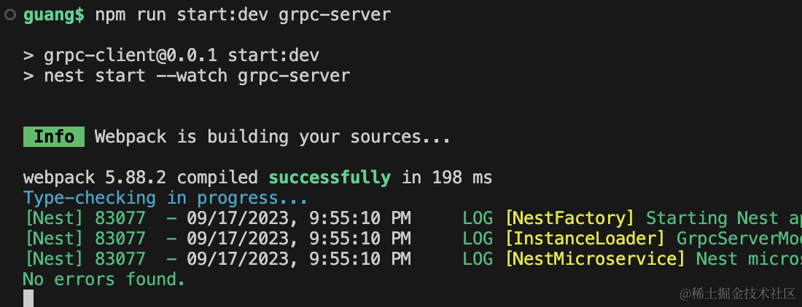Click the command decoration circle before the prompt
Viewport: 802px width, 307px height.
9,15
